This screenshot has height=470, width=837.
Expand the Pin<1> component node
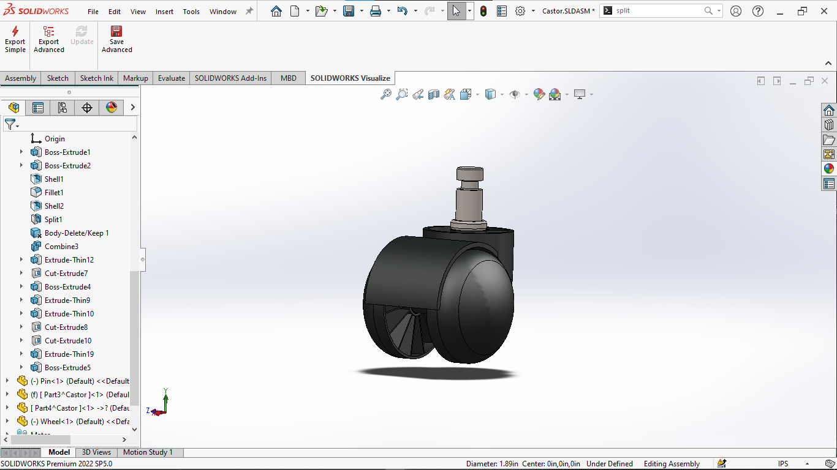click(7, 381)
